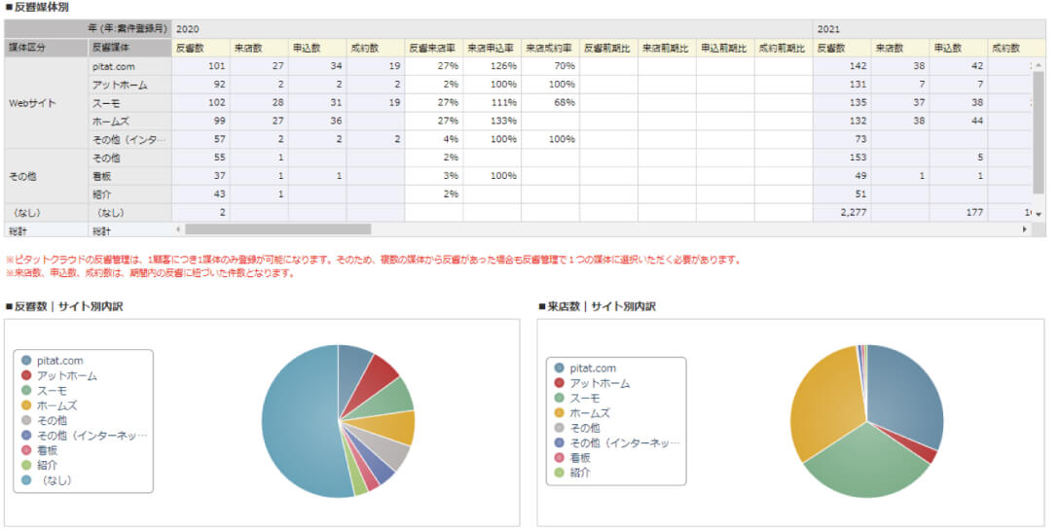Click the 来店申込率 column header
The image size is (1059, 529).
coord(492,48)
